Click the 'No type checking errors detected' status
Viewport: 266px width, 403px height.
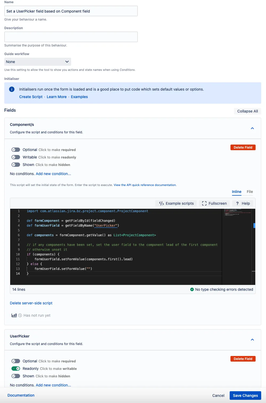pyautogui.click(x=224, y=289)
